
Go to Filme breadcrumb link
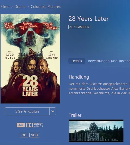[x=5, y=7]
